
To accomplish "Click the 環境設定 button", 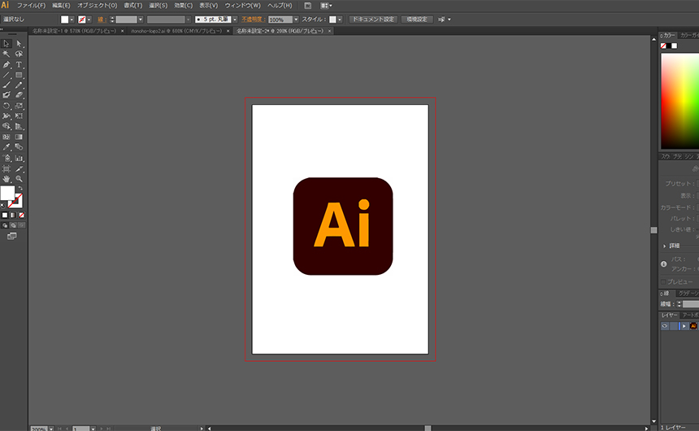I will 416,19.
